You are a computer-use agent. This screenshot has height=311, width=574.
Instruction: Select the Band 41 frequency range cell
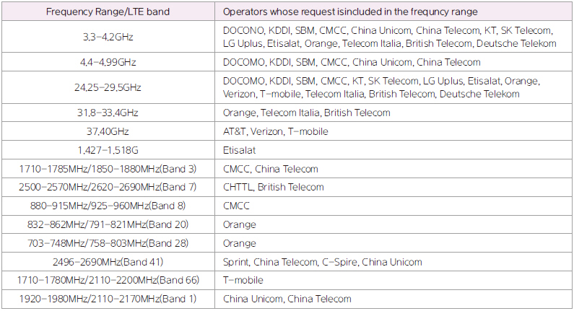108,262
